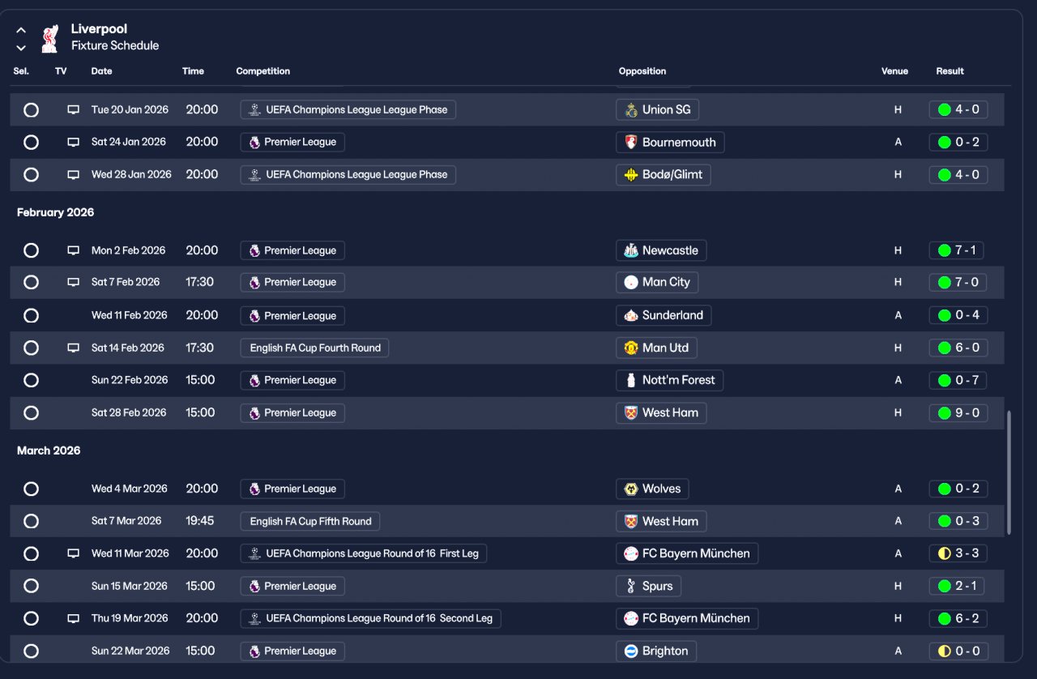Click the FC Bayern München badge, First Leg row

tap(630, 553)
